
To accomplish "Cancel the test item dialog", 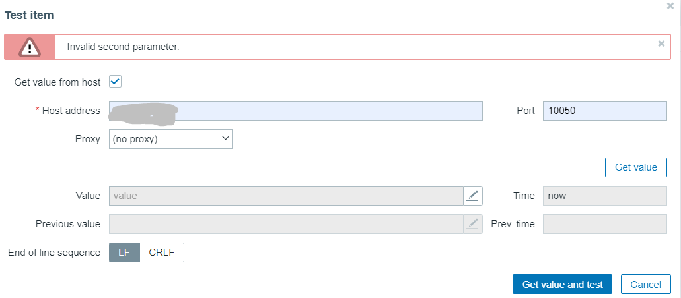I will pyautogui.click(x=645, y=285).
